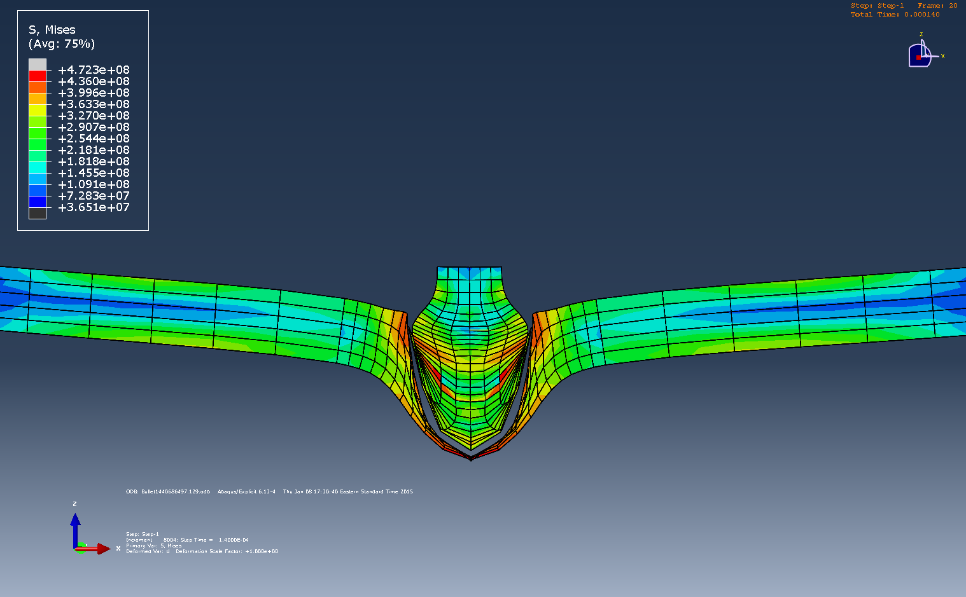Click the green origin dot of the triad
This screenshot has width=966, height=597.
click(x=81, y=550)
